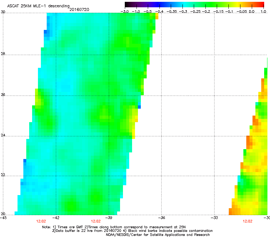Click the title 'ASCAT 25KM MLE-1 descending'
The width and height of the screenshot is (270, 237).
coord(38,6)
